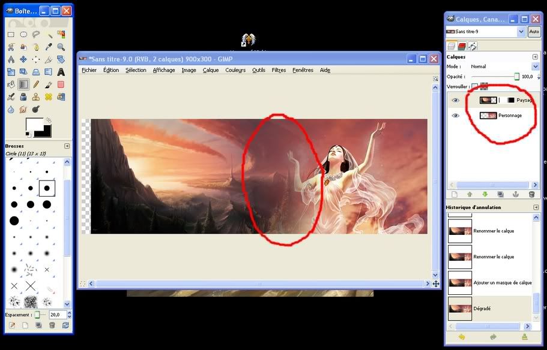Select the Free Select lasso tool
Screen dimensions: 547x350
click(36, 35)
